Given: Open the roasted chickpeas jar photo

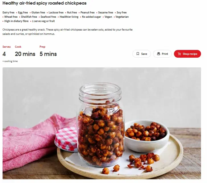Looking at the screenshot, I should click(102, 123).
